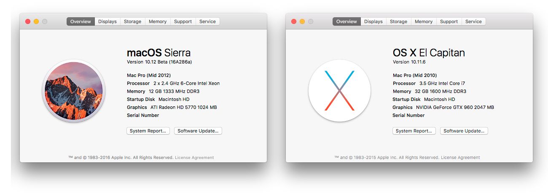
Task: Open Service tab in Sierra window
Action: 207,21
